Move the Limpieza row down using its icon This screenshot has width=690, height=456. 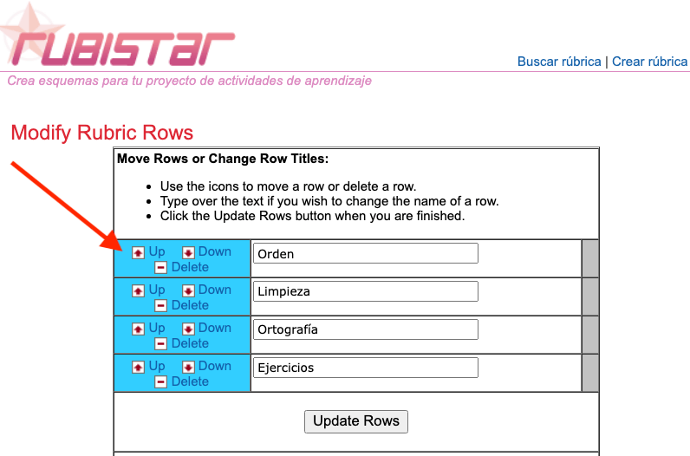pyautogui.click(x=188, y=290)
